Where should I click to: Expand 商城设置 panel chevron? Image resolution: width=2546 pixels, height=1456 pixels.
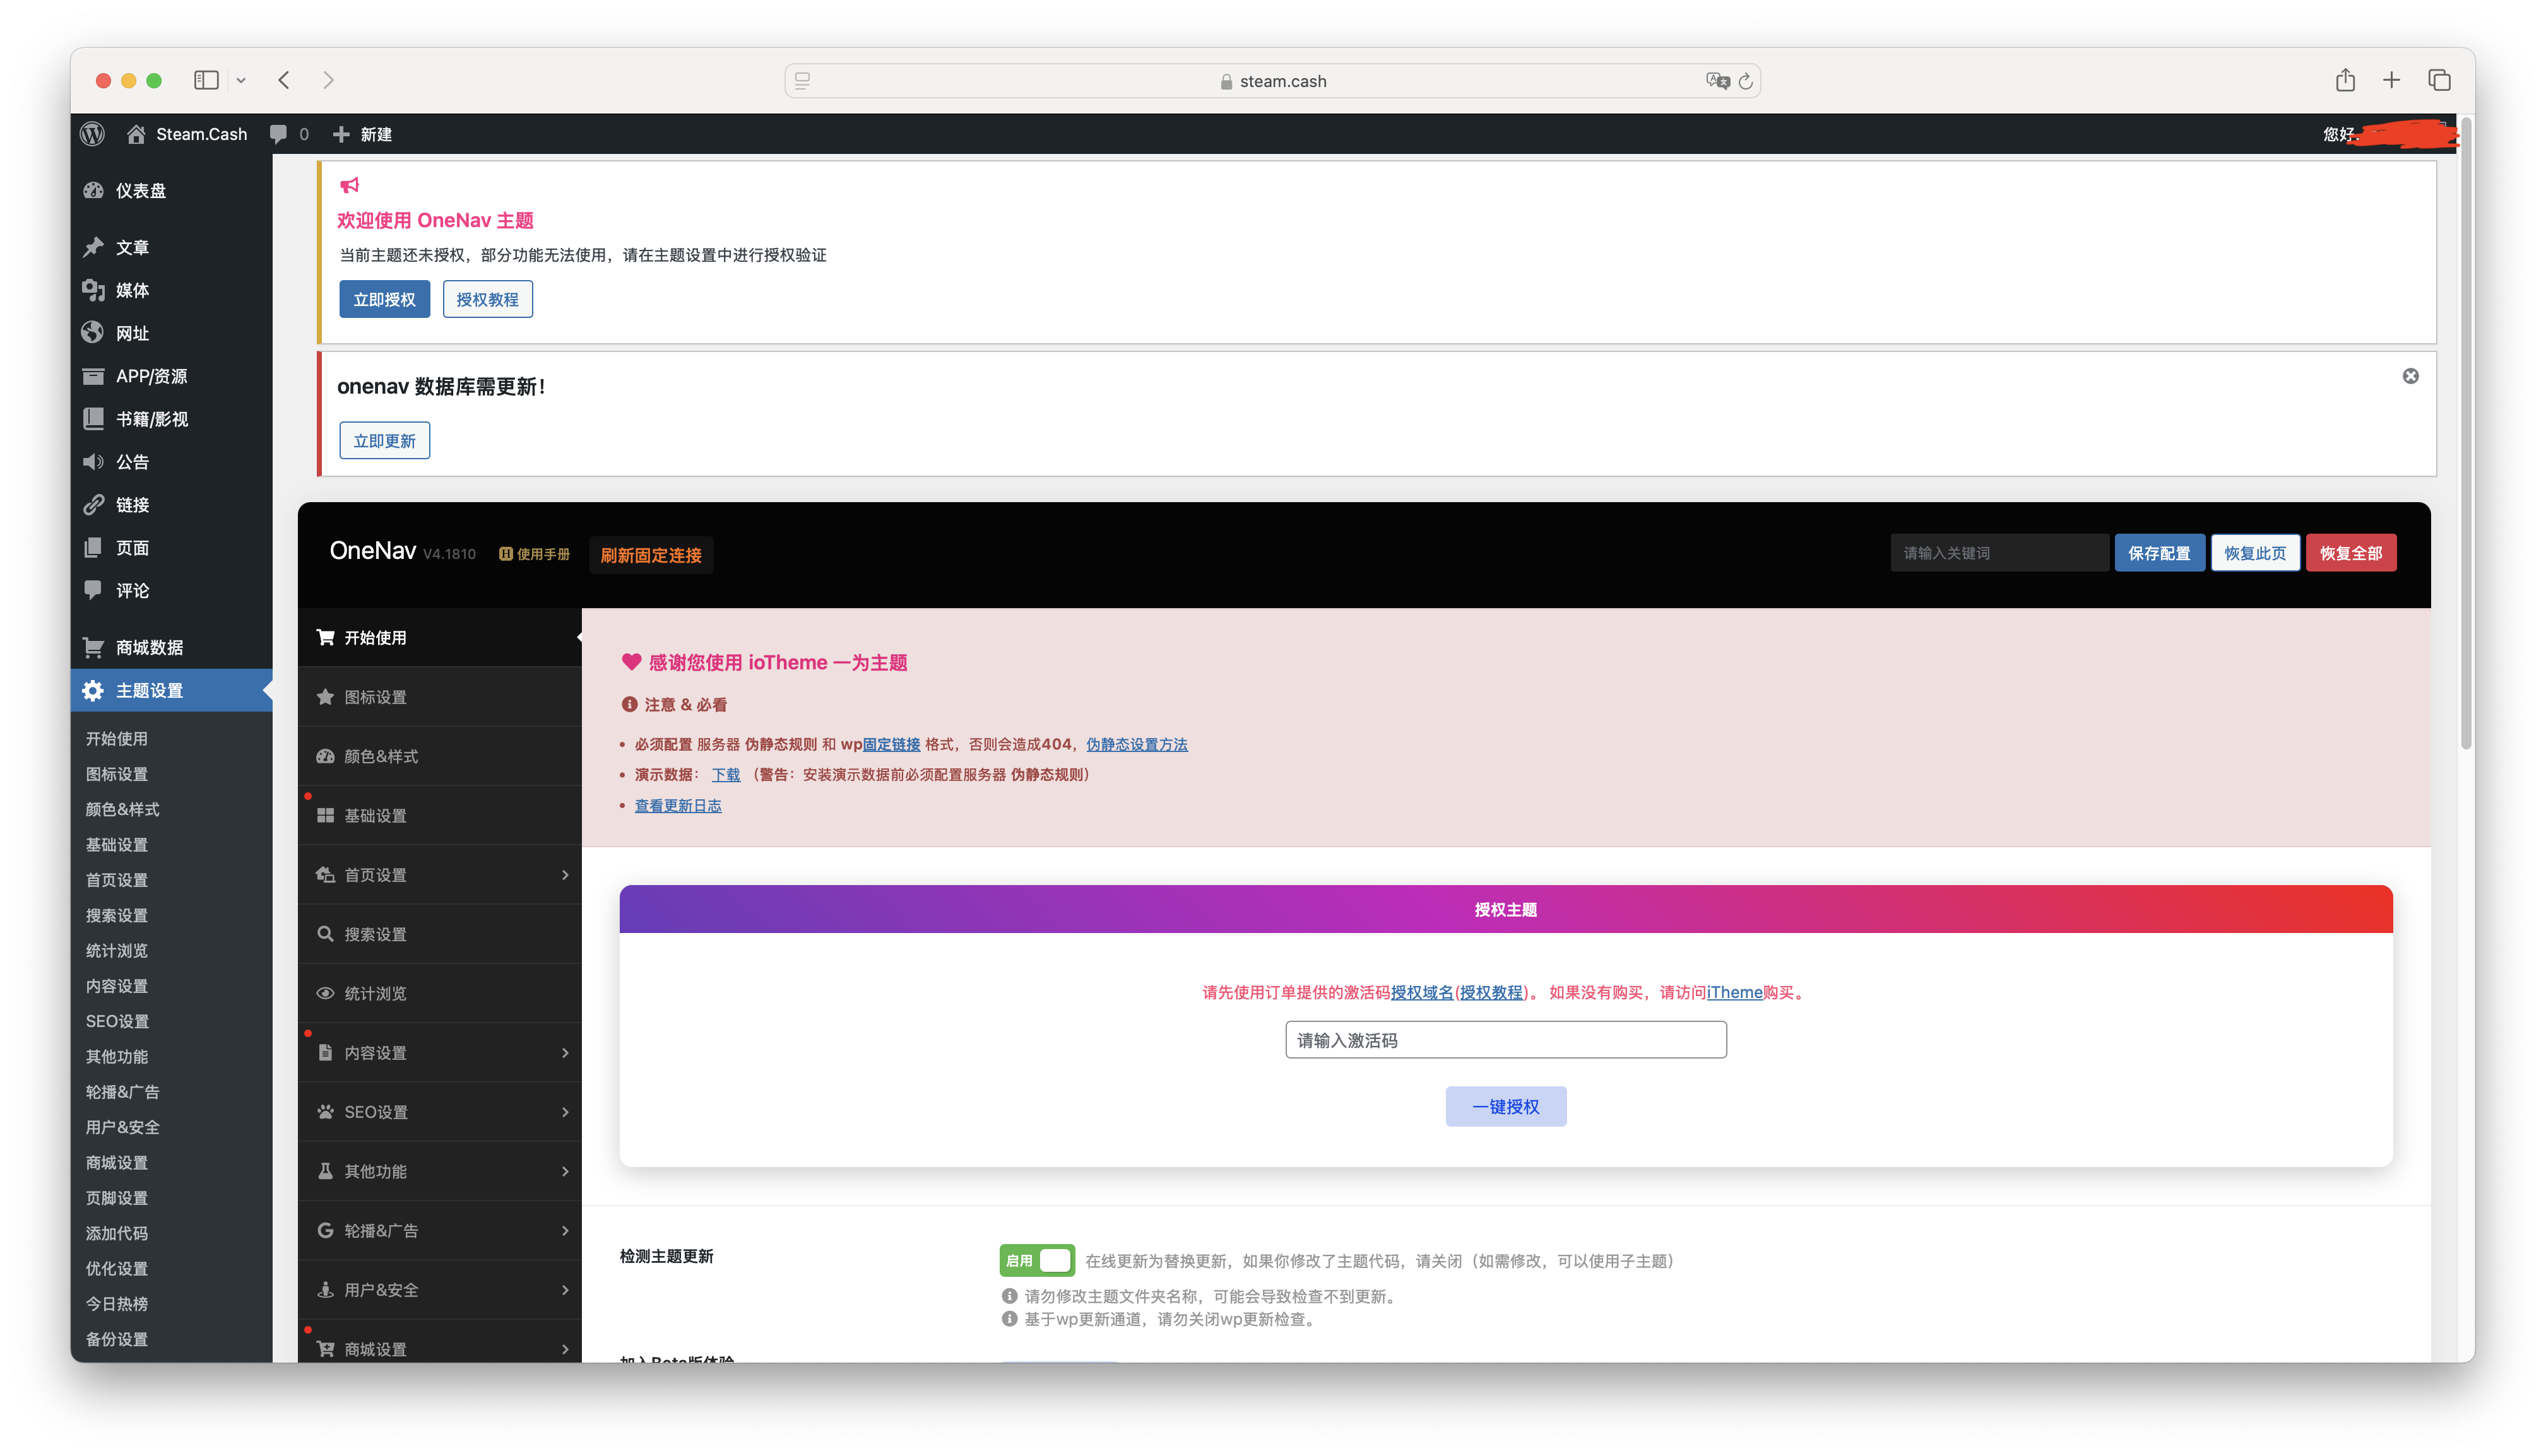tap(565, 1349)
